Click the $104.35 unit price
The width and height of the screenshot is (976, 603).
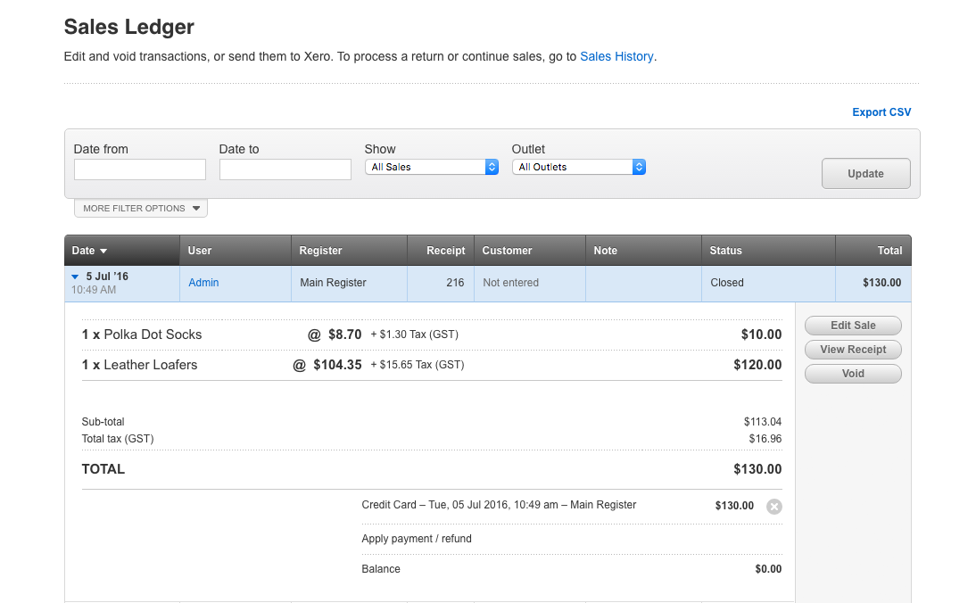click(337, 366)
